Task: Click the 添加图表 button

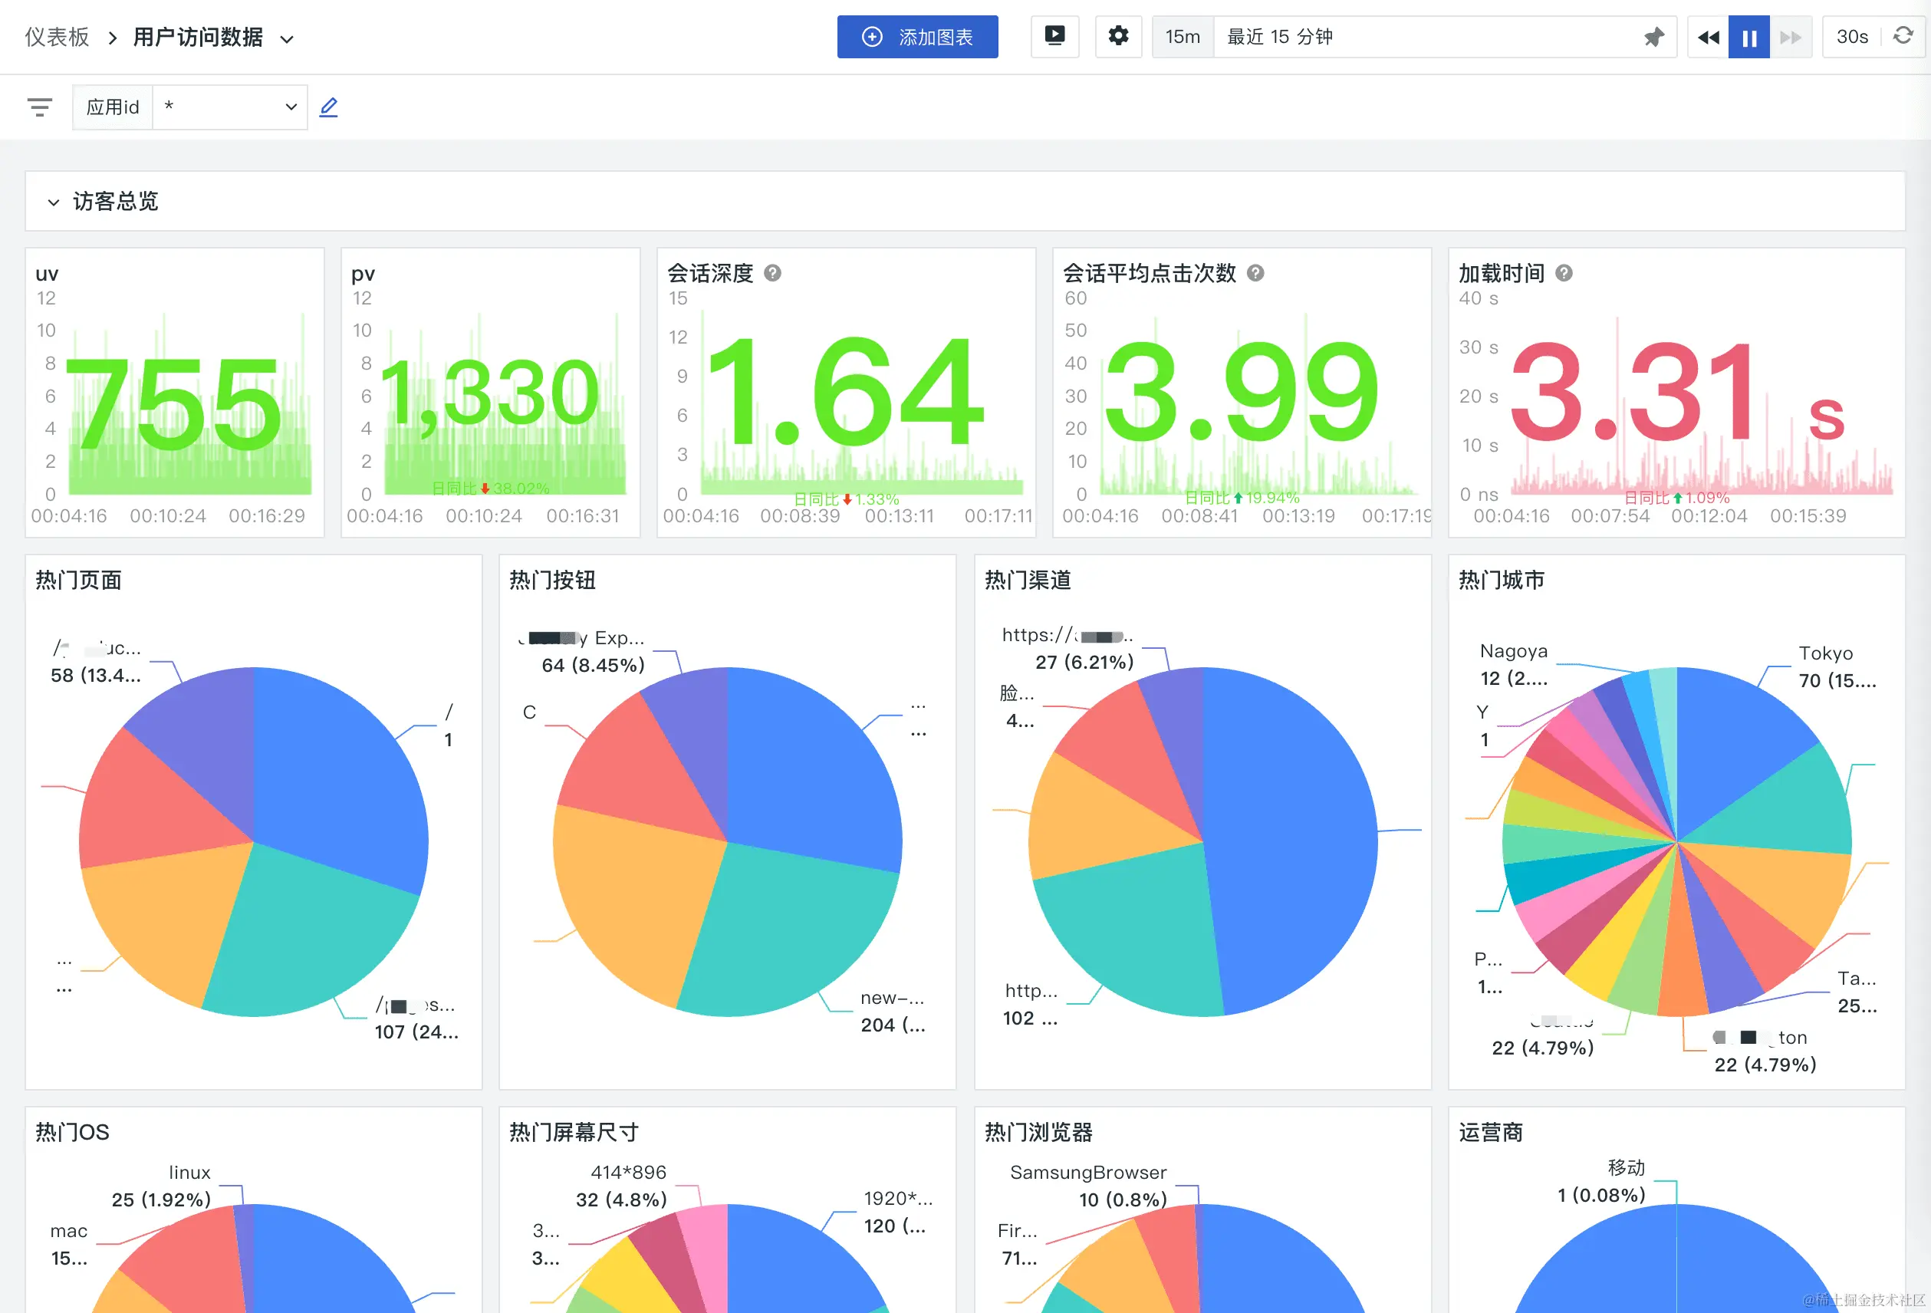Action: click(x=917, y=37)
